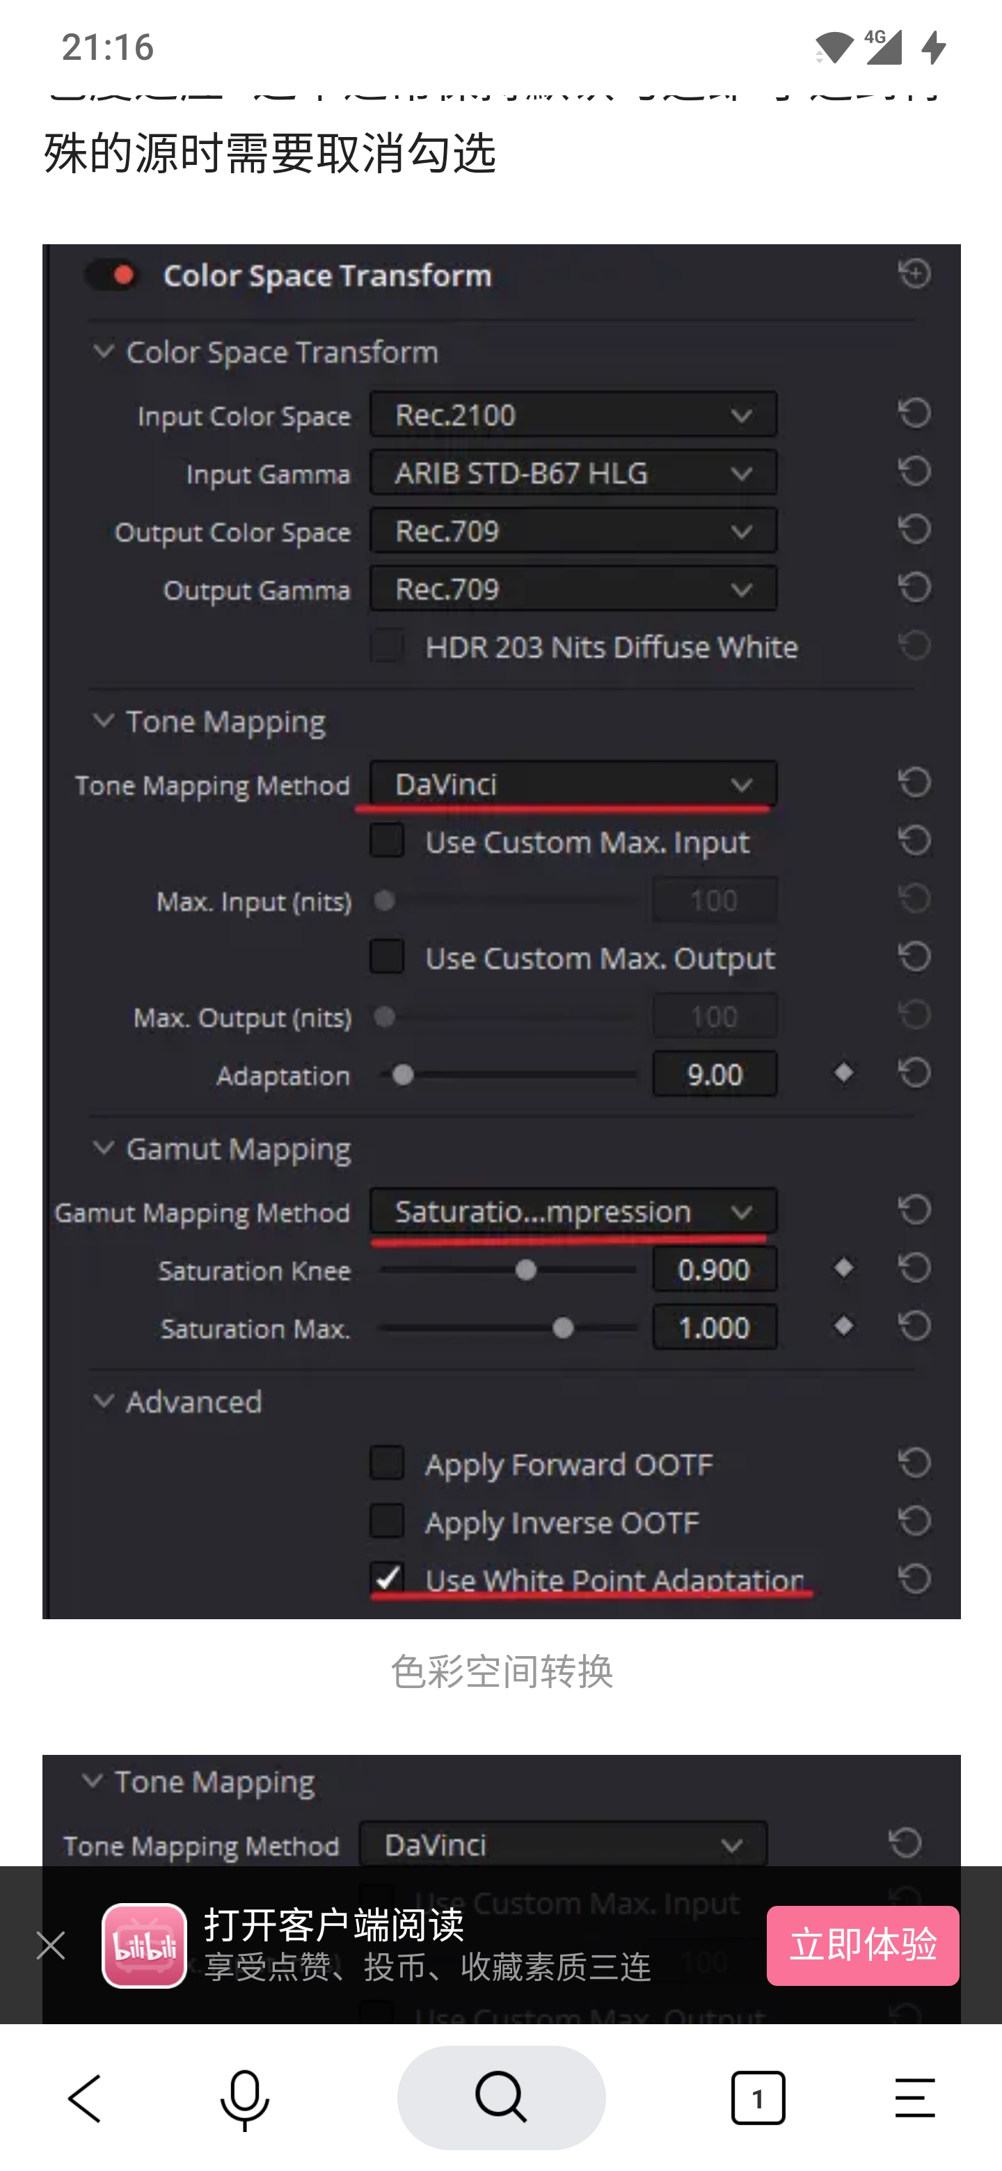
Task: Enable Apply Inverse OOTF checkbox
Action: pyautogui.click(x=388, y=1521)
